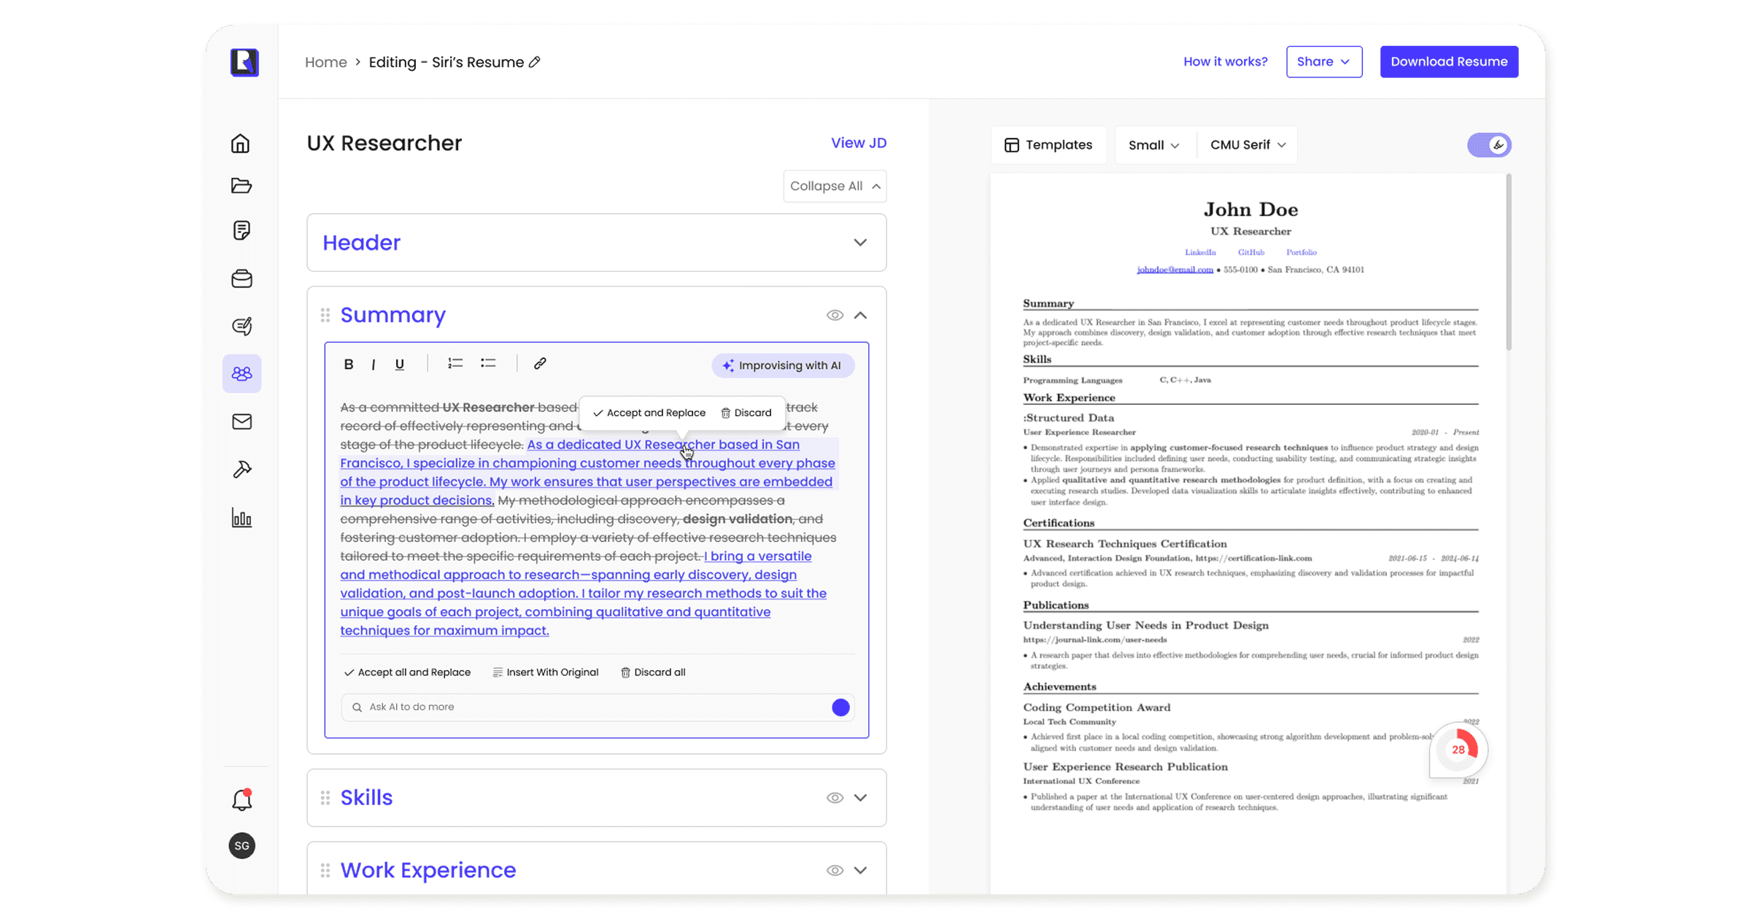This screenshot has width=1751, height=919.
Task: Toggle Summary section visibility eye
Action: point(835,315)
